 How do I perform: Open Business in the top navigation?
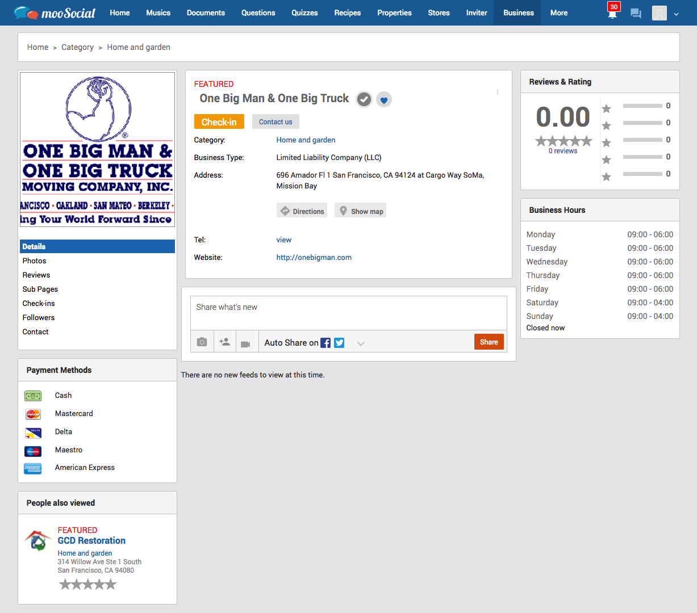click(519, 12)
